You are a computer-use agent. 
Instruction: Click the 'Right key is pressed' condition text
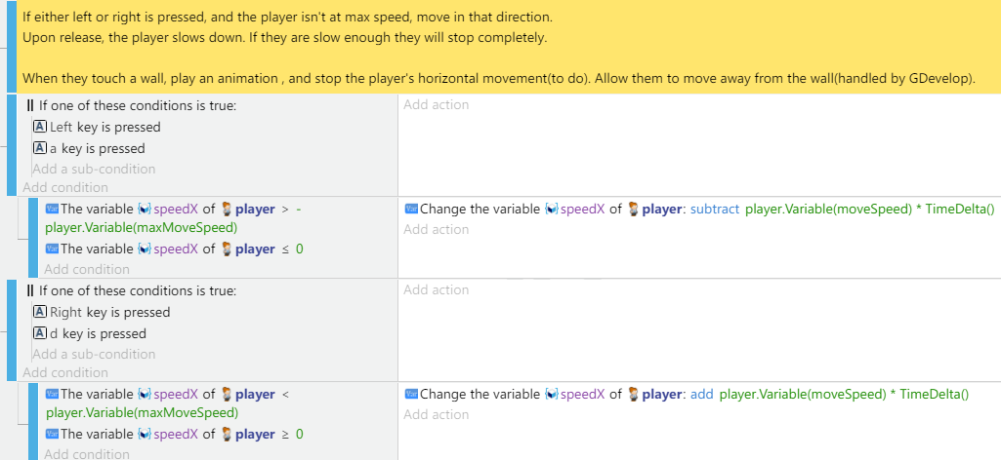pyautogui.click(x=109, y=312)
